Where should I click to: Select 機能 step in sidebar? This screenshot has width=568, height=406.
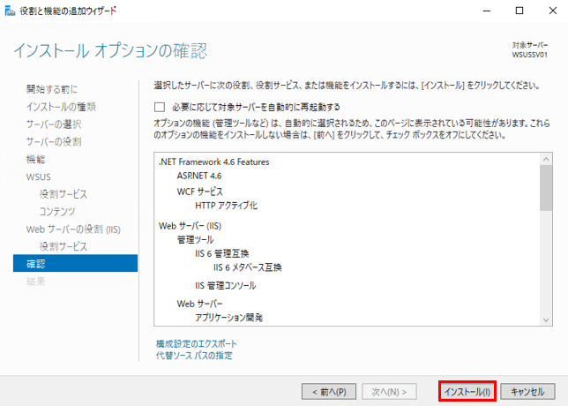(x=35, y=159)
